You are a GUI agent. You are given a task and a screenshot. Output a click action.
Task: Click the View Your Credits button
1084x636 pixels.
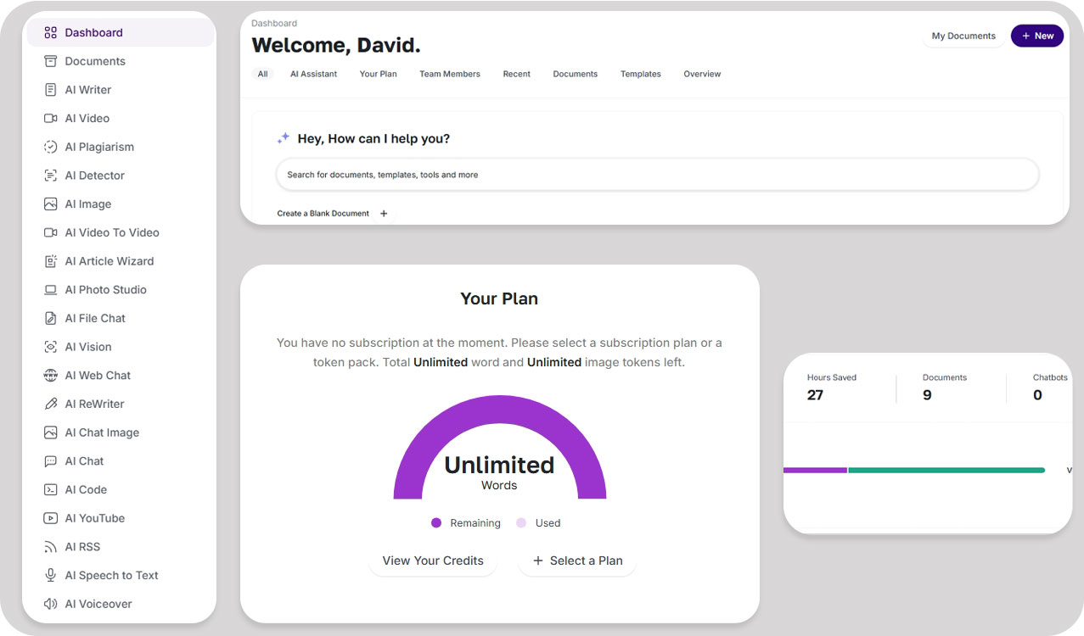[x=433, y=561]
